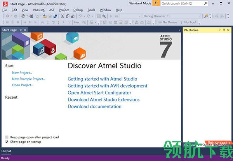Open the Window menu

point(106,10)
